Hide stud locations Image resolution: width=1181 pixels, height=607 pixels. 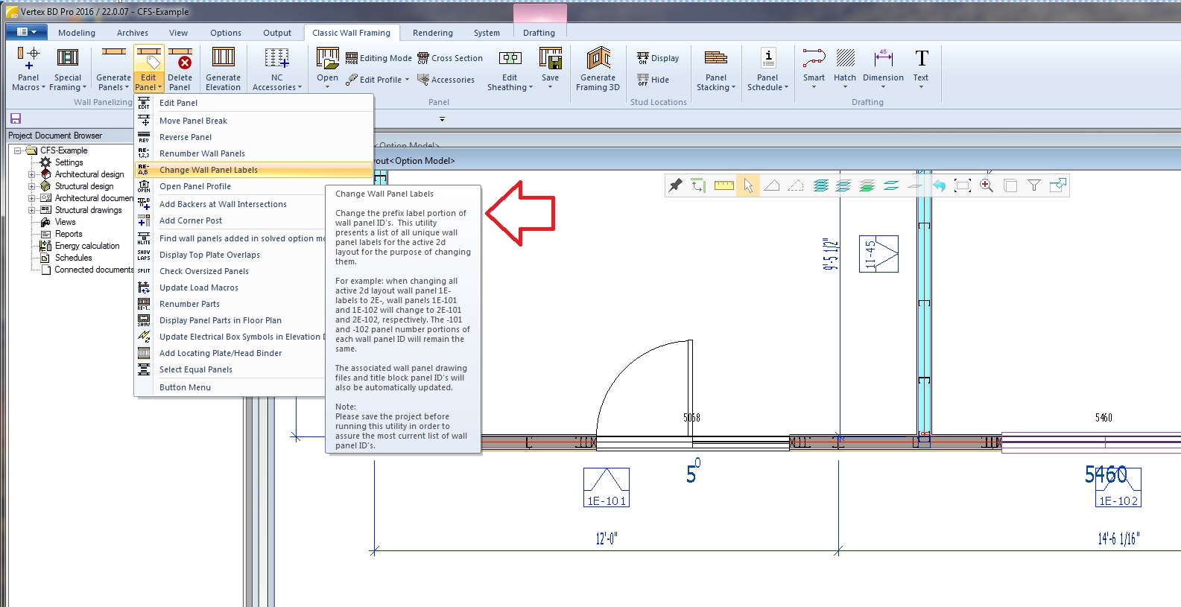653,80
